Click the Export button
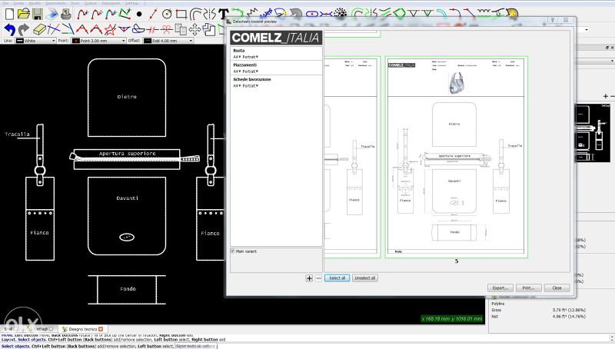 pyautogui.click(x=499, y=288)
